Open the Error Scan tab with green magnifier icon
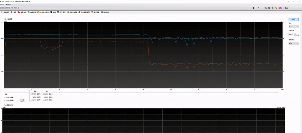Image resolution: width=302 pixels, height=133 pixels. point(32,12)
